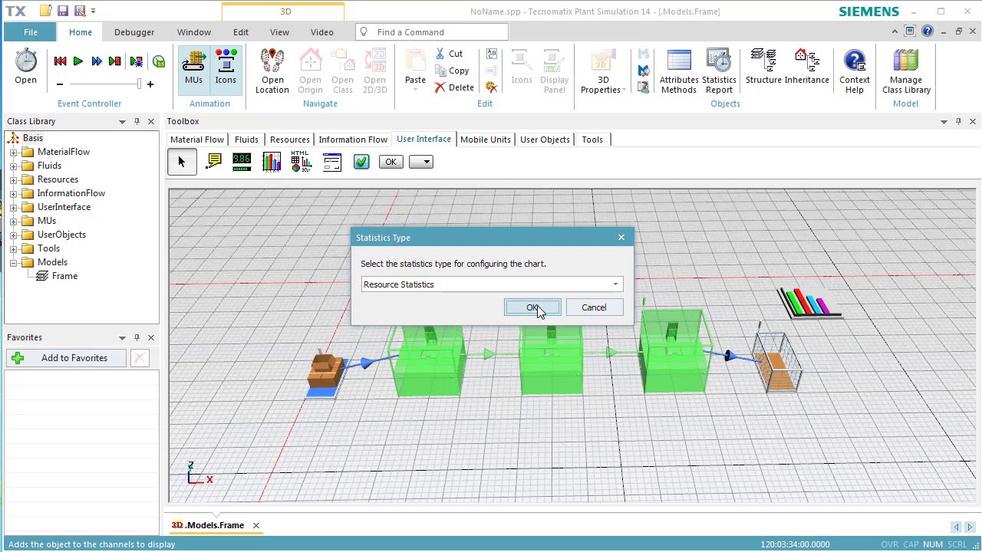The image size is (982, 552).
Task: Expand the UserObjects folder in Class Library
Action: (x=13, y=235)
